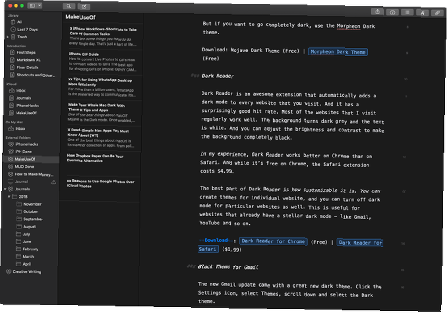The height and width of the screenshot is (313, 447).
Task: Open Make Your Whole Mac Dark sheet
Action: pos(101,113)
